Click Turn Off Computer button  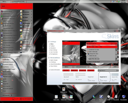pos(26,99)
